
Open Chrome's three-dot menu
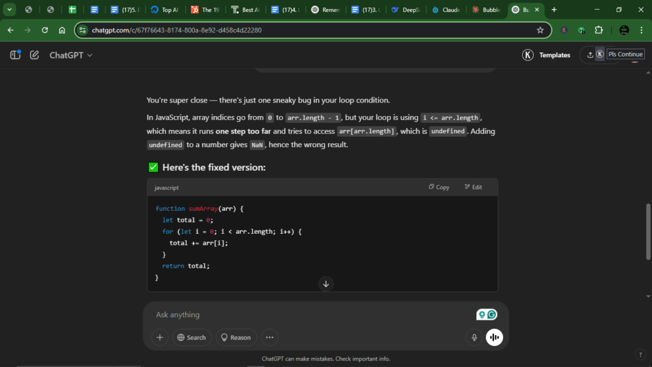pos(640,30)
